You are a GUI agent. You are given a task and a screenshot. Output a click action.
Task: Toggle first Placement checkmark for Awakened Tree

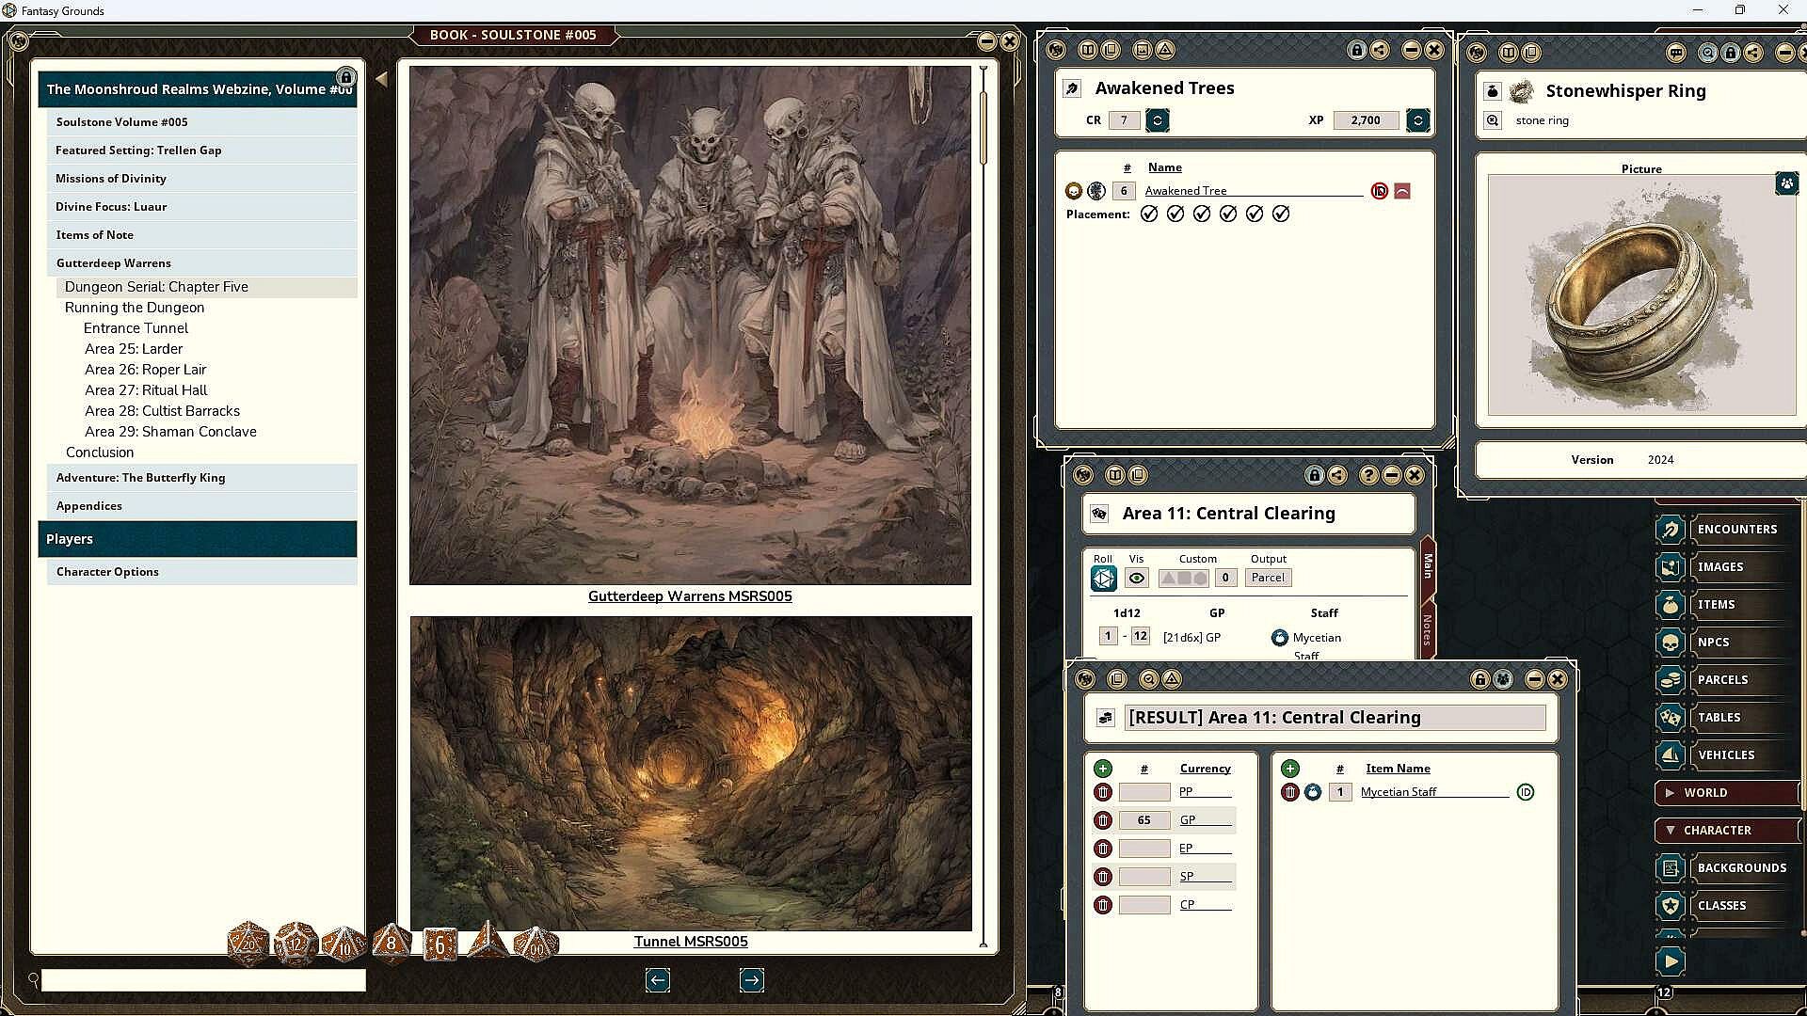(1149, 214)
